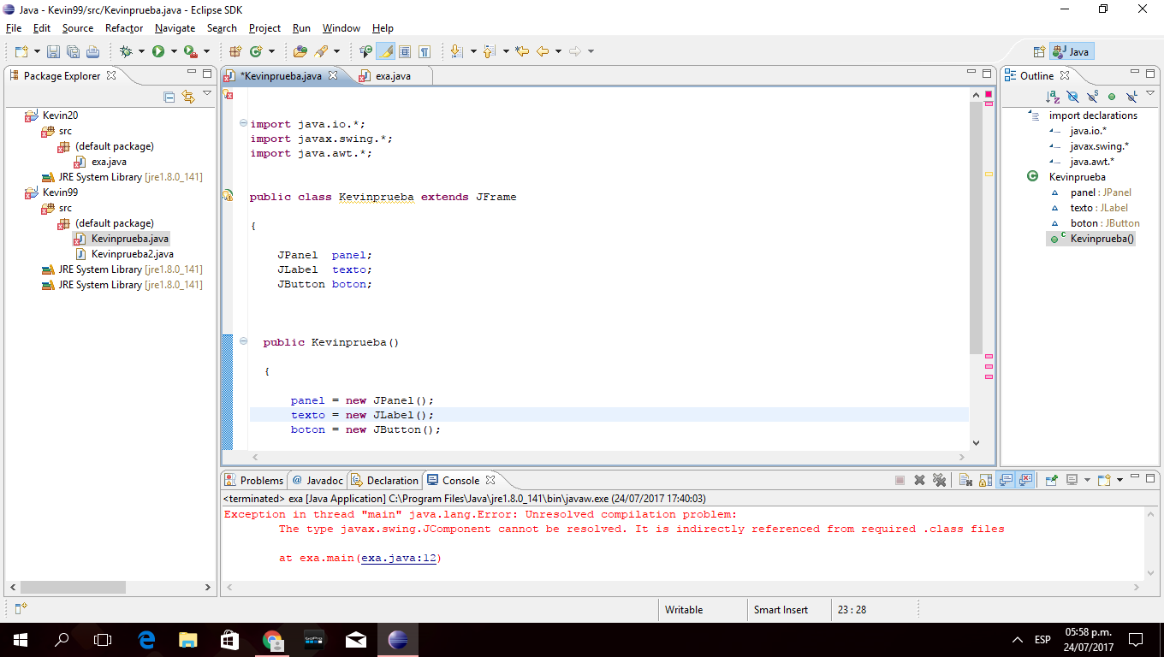Clear the Console output

click(965, 480)
